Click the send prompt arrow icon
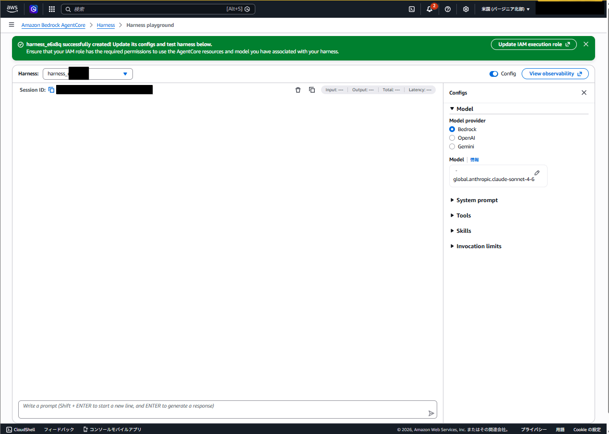 pos(431,413)
